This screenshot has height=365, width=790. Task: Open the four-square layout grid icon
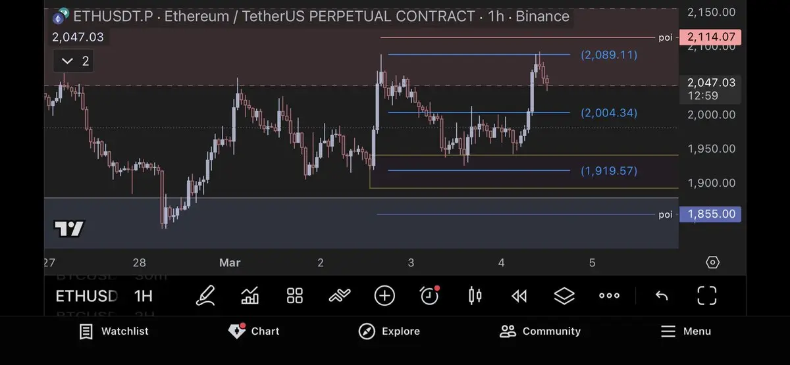point(295,296)
